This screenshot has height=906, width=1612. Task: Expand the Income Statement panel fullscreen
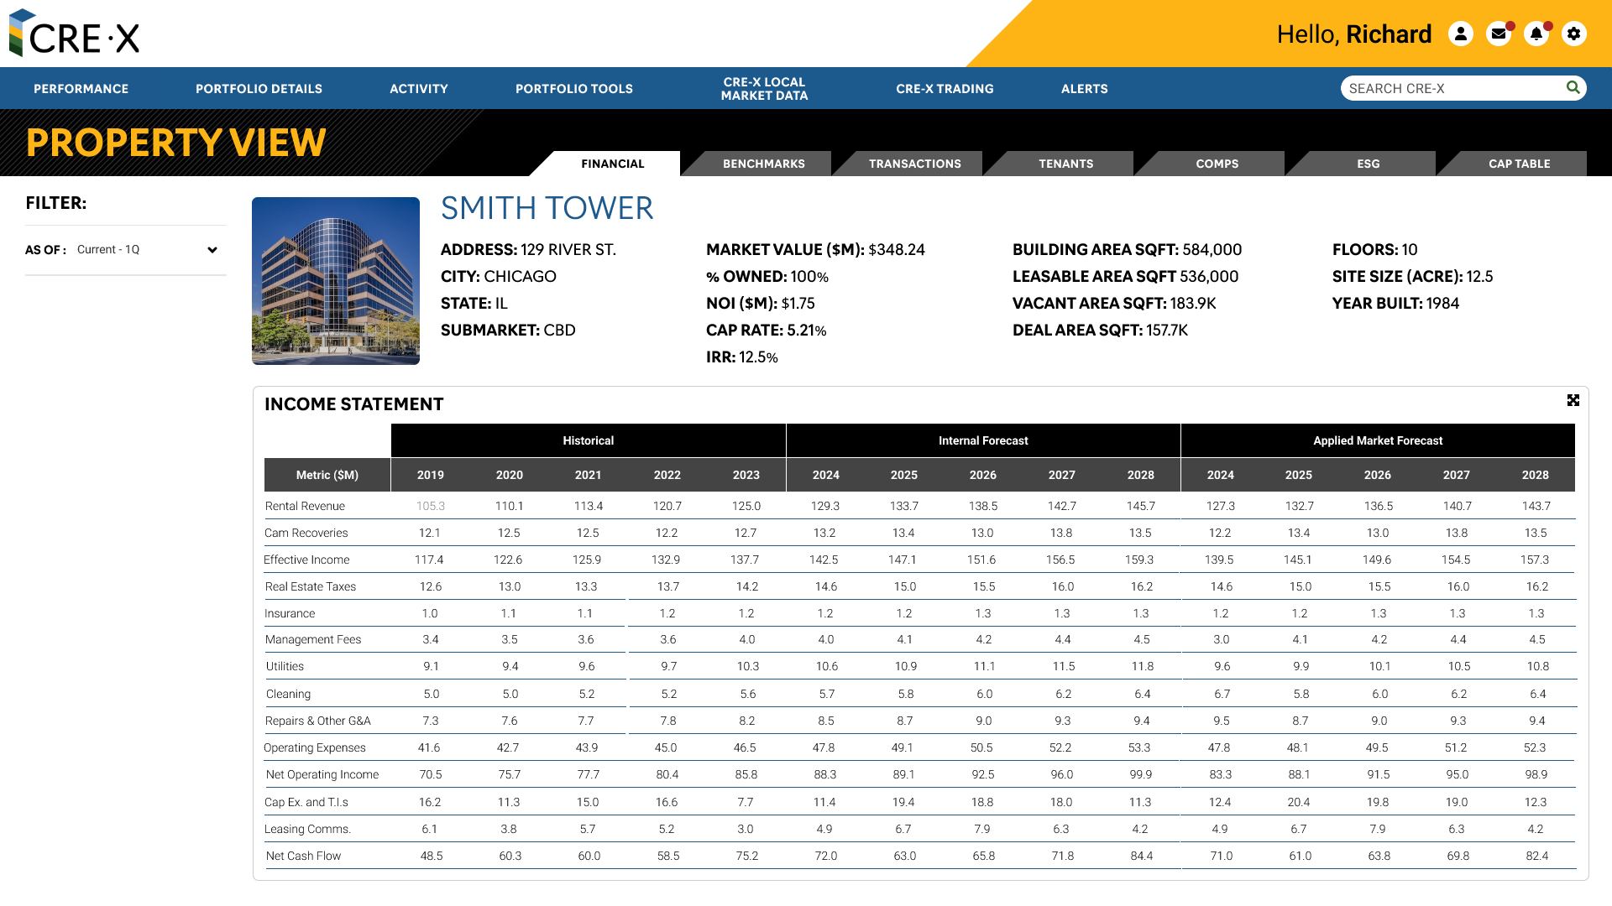pos(1573,400)
